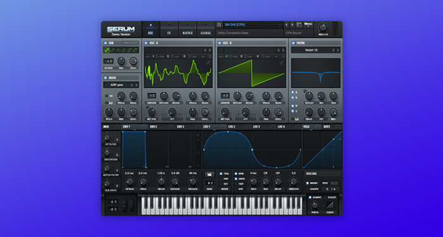443x237 pixels.
Task: Click the envelope lock icon
Action: tap(197, 135)
